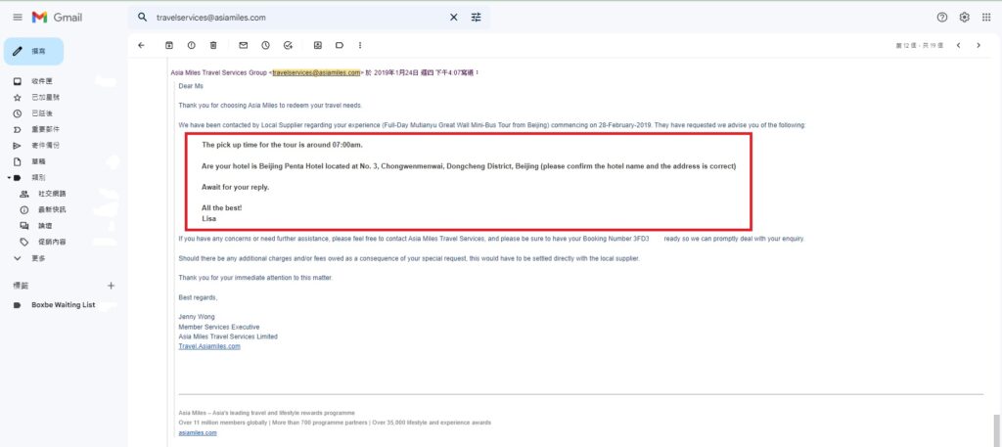
Task: Open the Starred (已加星號) folder
Action: tap(45, 97)
